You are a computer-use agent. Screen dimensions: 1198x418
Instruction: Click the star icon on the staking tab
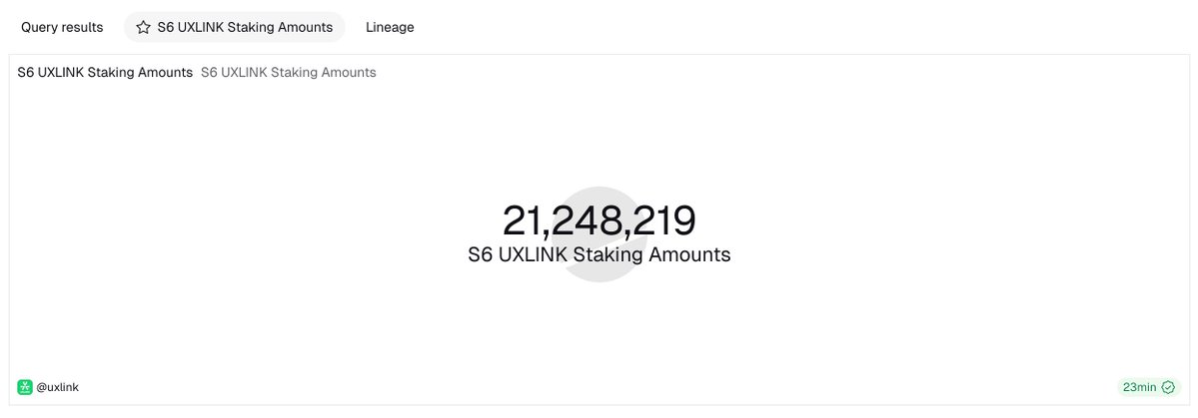click(x=143, y=28)
